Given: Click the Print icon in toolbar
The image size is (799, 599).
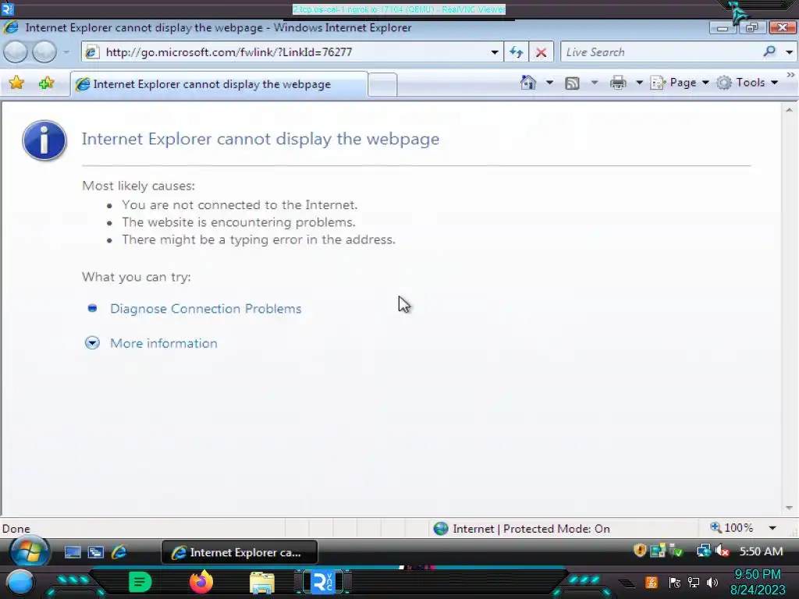Looking at the screenshot, I should [618, 83].
